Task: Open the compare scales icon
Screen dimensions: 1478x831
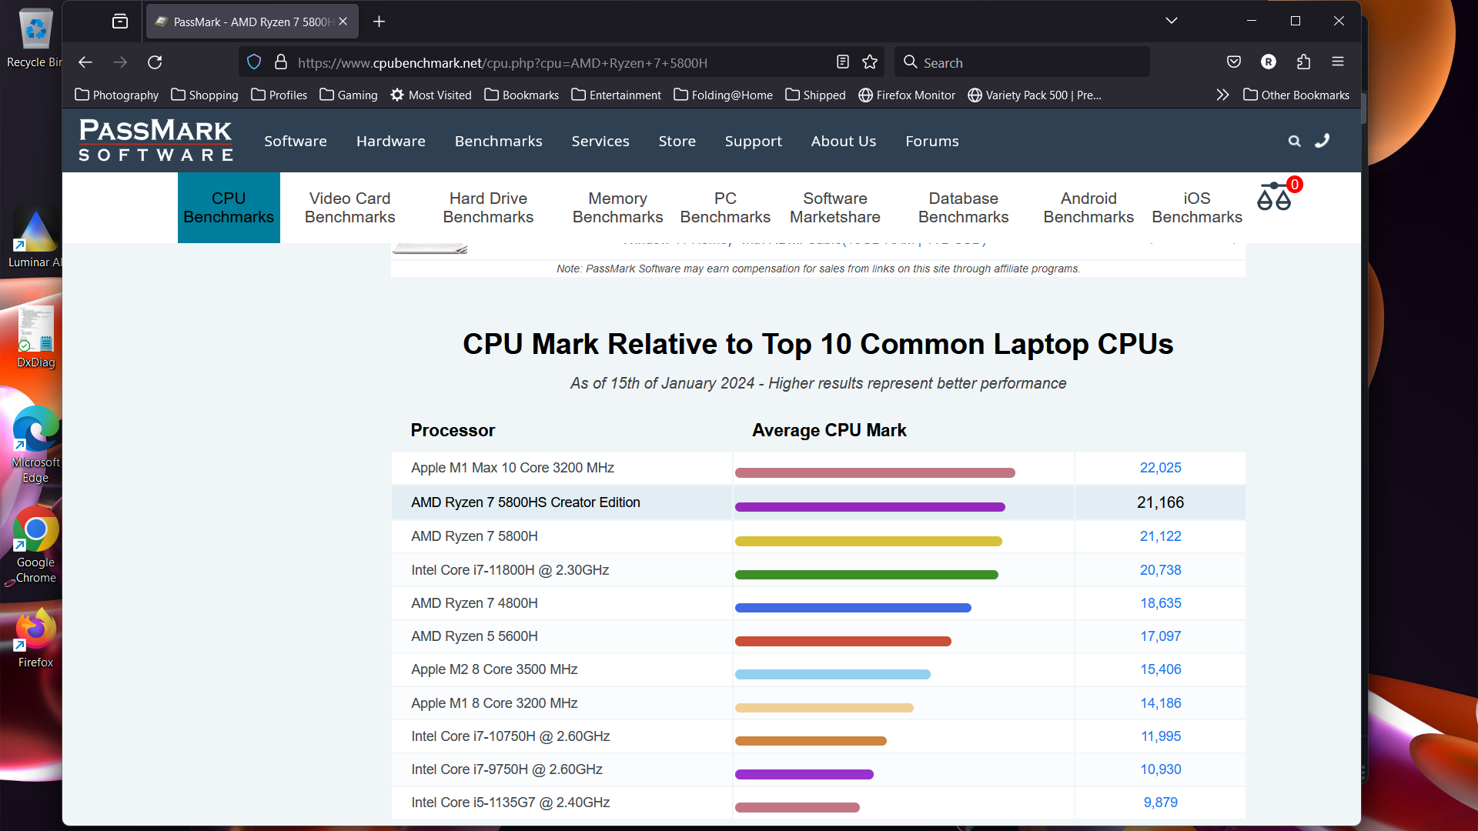Action: coord(1274,198)
